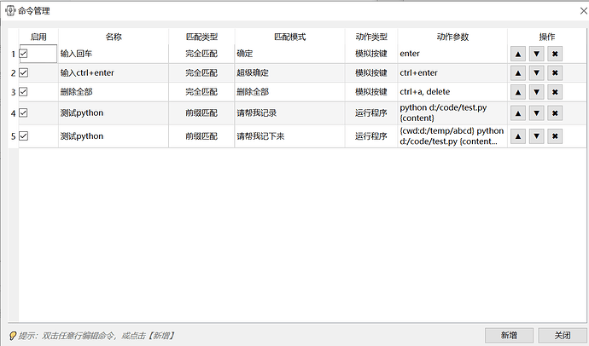Select the 输入ctrl+enter name cell
This screenshot has width=589, height=346.
pos(114,73)
